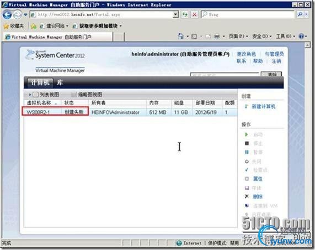Click the Stop loading red X icon
This screenshot has width=315, height=250.
[x=195, y=14]
